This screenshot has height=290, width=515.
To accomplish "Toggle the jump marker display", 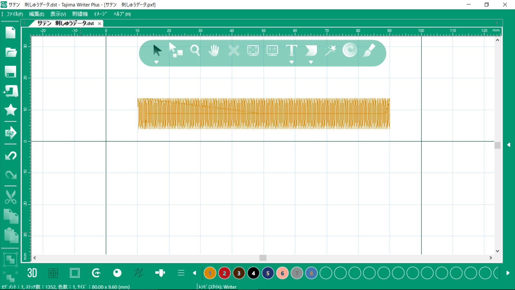I will 160,273.
